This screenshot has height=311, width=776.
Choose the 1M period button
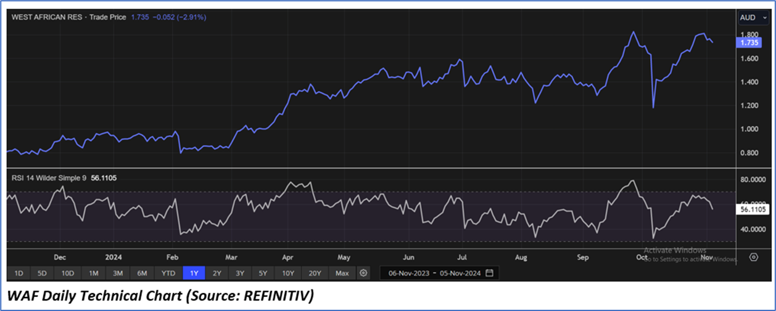point(93,273)
